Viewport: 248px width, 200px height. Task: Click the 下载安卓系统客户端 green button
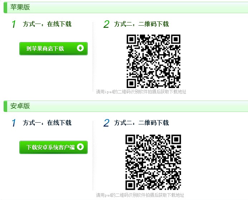point(53,147)
